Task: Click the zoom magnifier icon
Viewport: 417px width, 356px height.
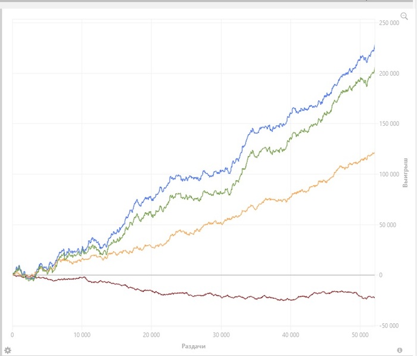Action: pos(404,16)
